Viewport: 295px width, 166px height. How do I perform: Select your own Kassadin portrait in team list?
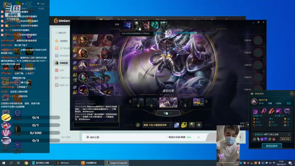tap(83, 65)
